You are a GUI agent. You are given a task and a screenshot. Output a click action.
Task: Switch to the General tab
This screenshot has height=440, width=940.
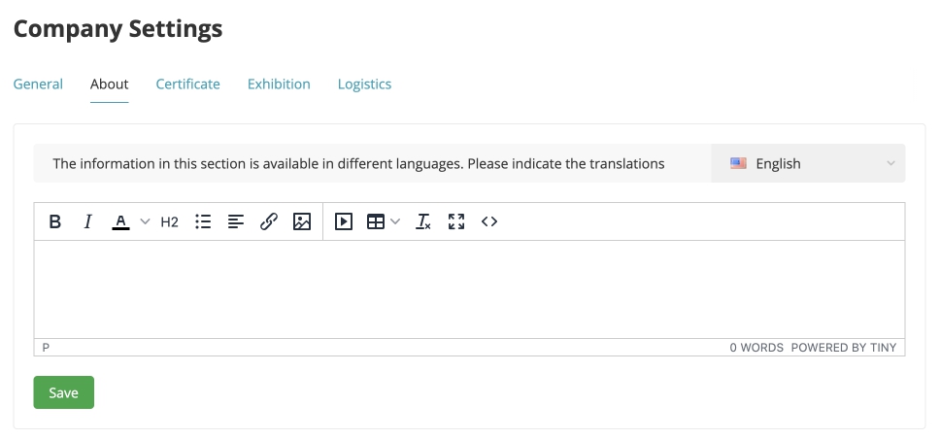click(38, 84)
